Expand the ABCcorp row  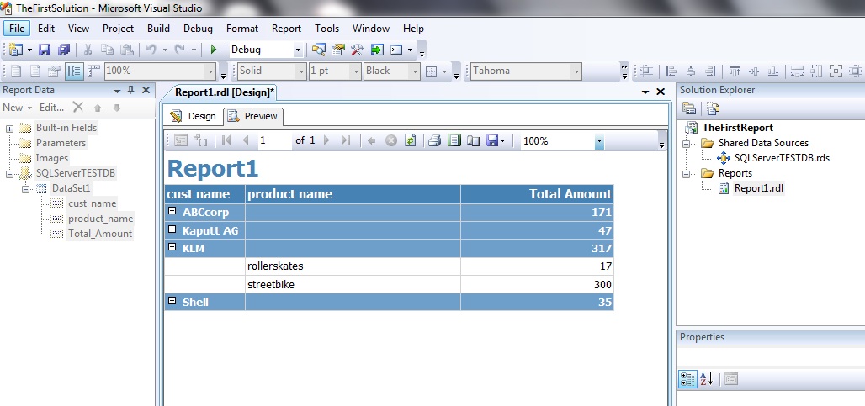point(172,211)
